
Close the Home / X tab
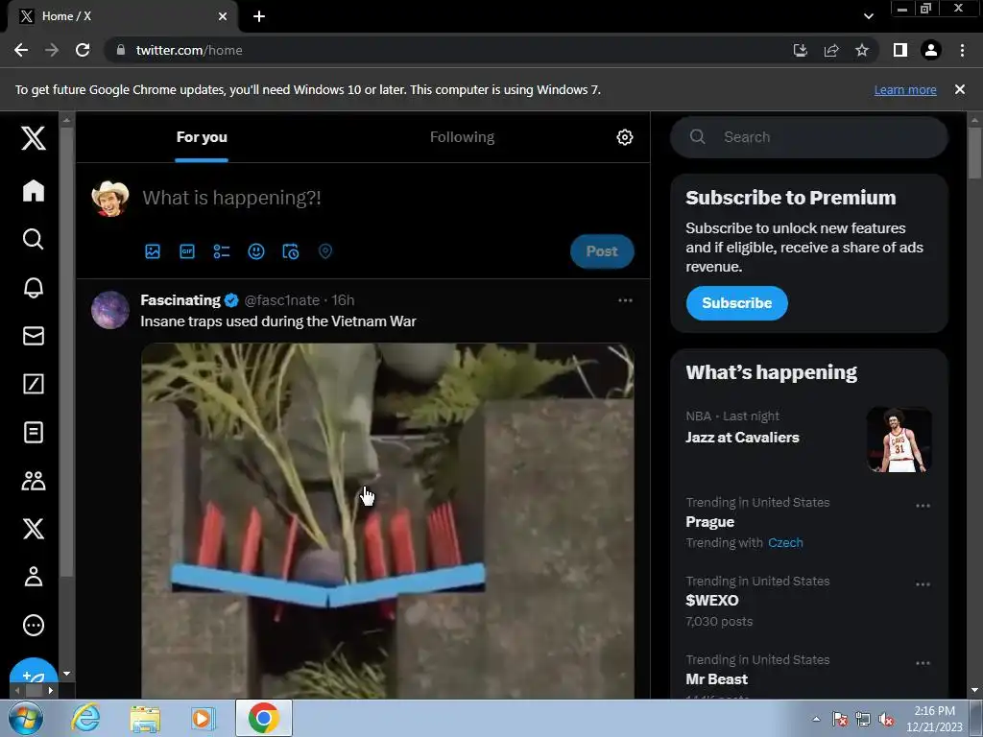[x=222, y=16]
